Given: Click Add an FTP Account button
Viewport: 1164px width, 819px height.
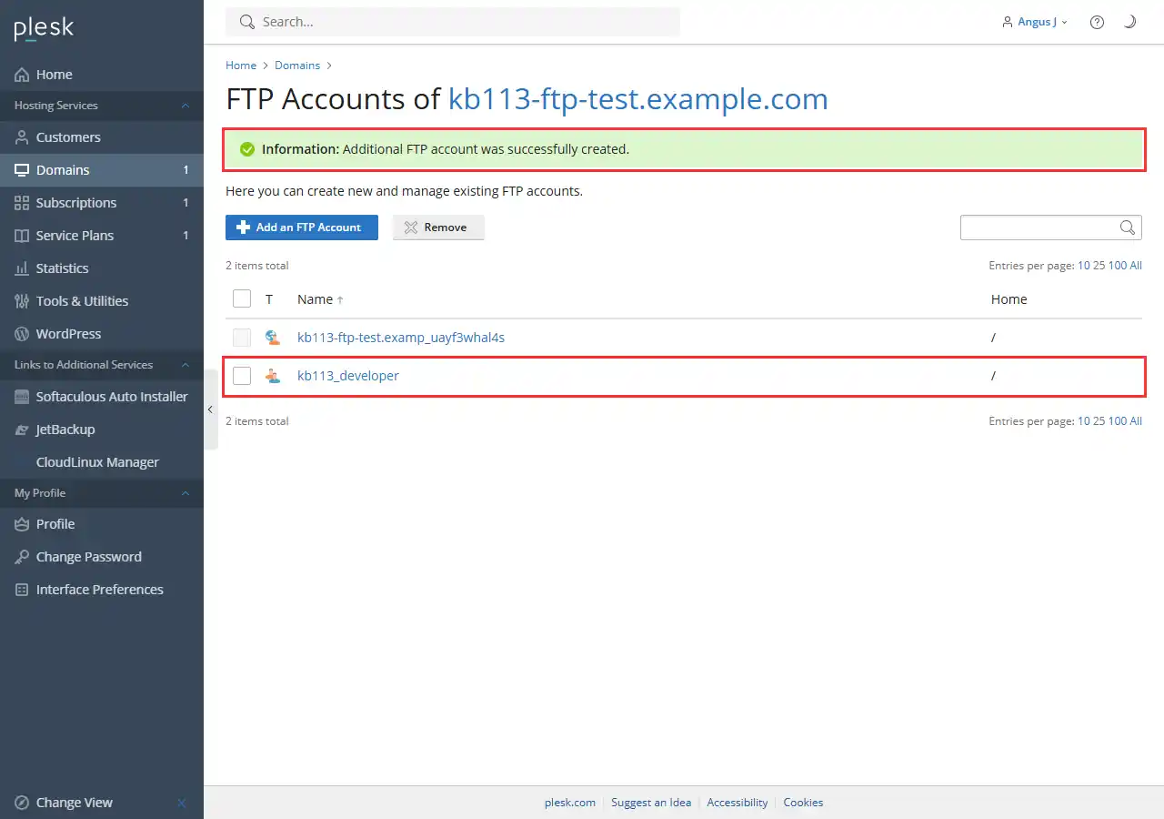Looking at the screenshot, I should (302, 227).
